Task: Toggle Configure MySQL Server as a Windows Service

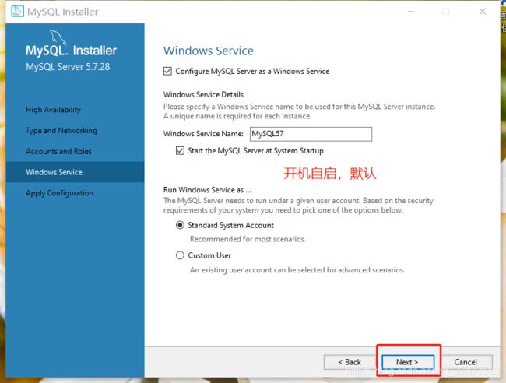Action: (x=167, y=71)
